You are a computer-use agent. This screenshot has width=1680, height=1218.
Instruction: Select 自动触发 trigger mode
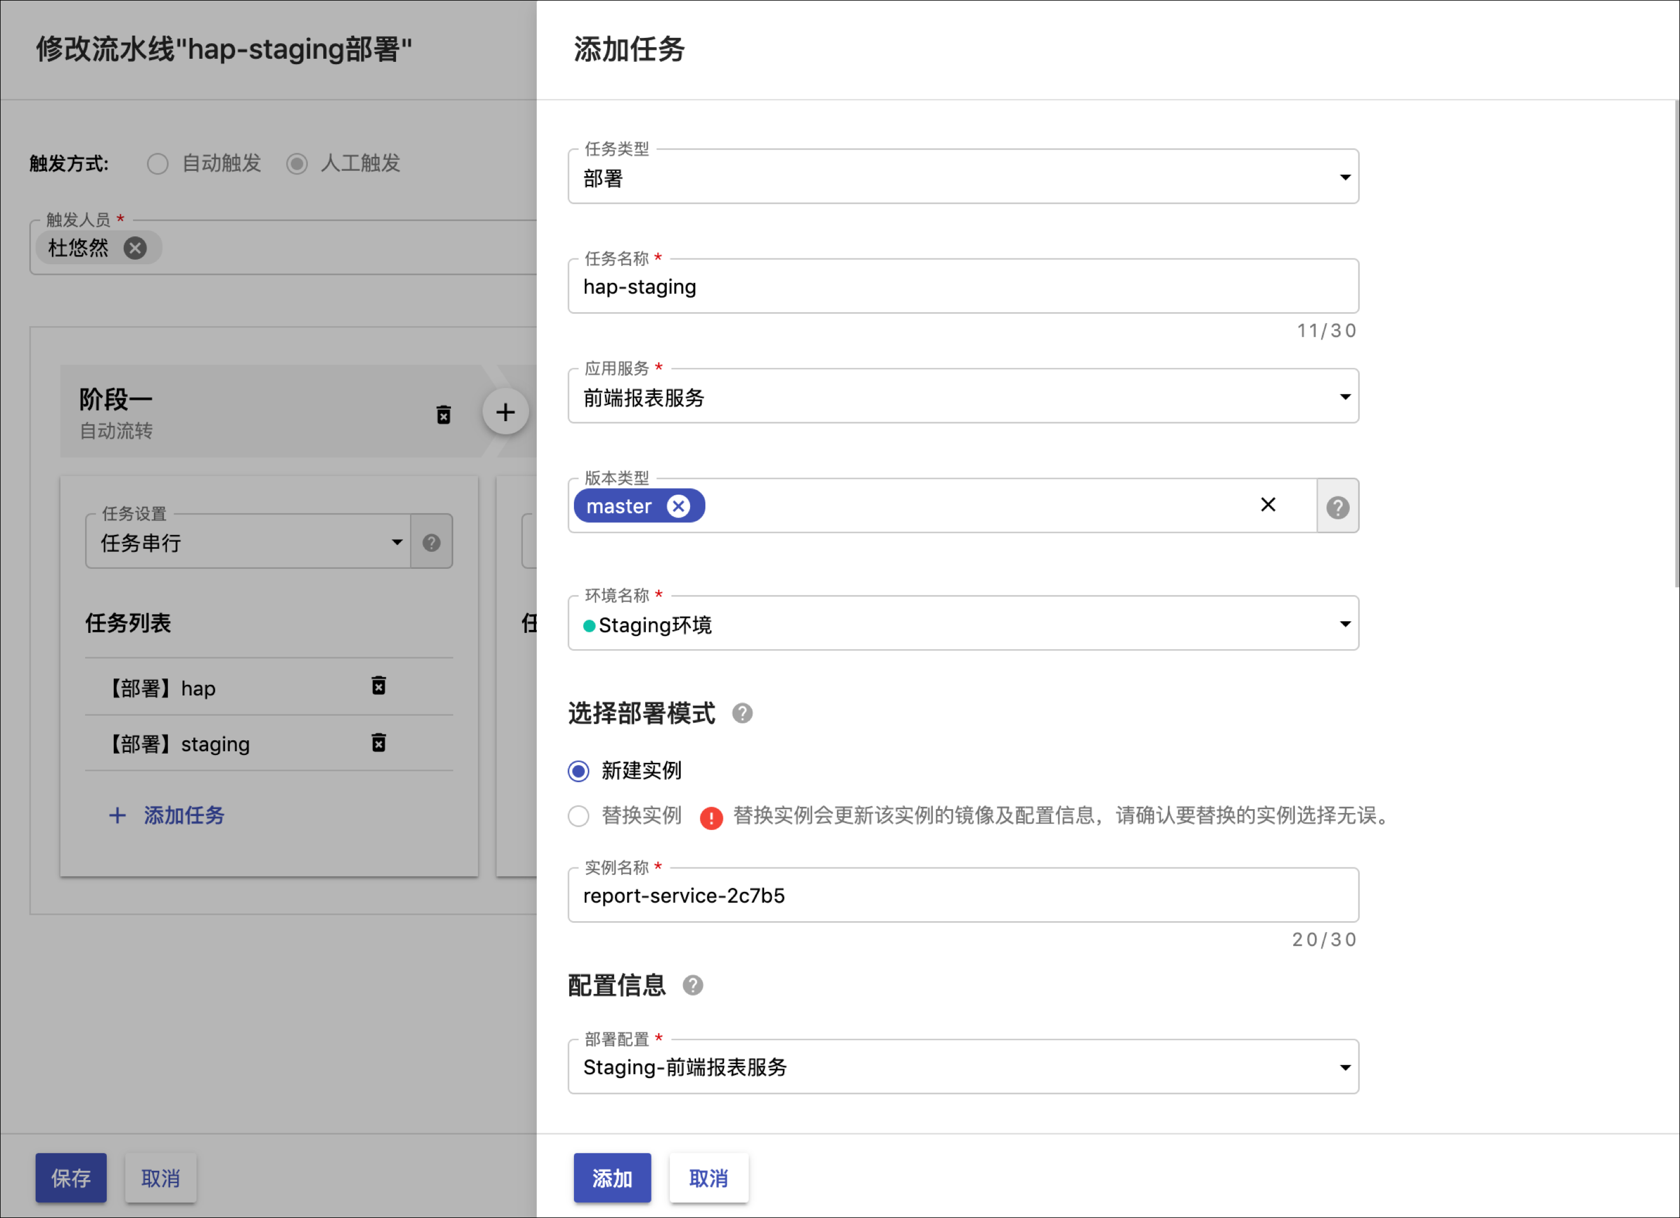click(157, 164)
